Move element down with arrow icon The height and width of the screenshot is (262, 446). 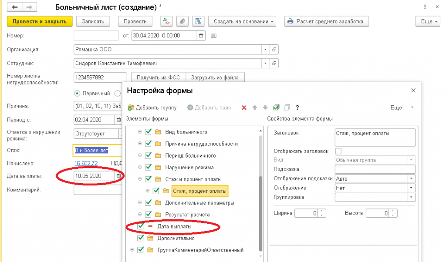tap(265, 107)
